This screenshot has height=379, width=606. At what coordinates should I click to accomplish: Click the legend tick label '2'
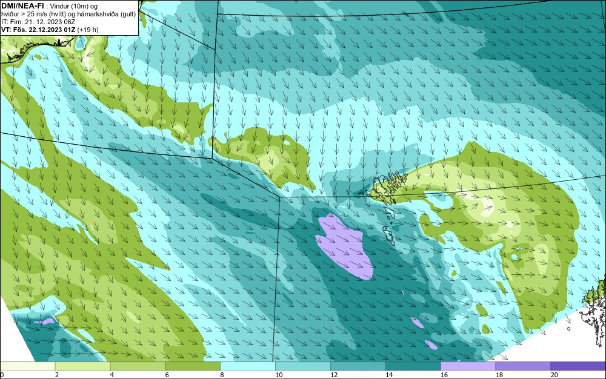tap(57, 375)
